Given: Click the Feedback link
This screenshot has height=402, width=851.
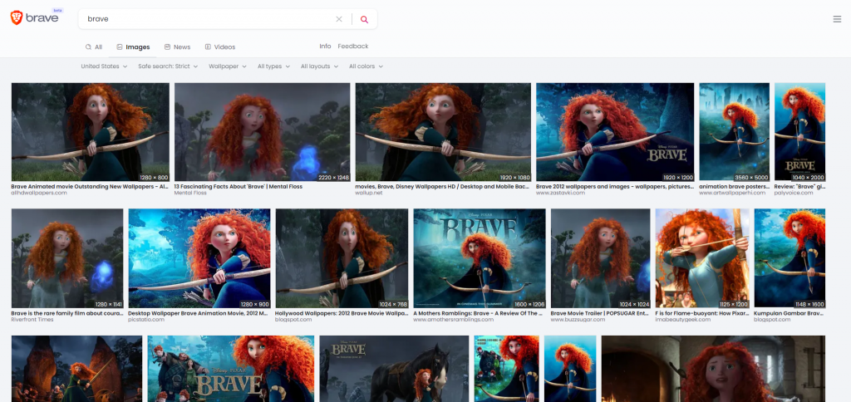Looking at the screenshot, I should click(352, 47).
